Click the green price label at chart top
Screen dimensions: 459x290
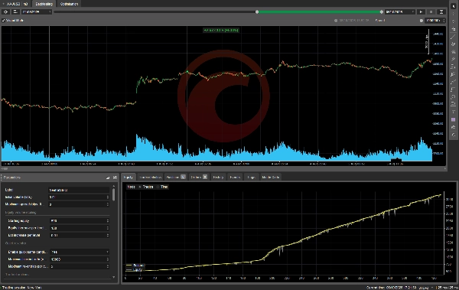tap(221, 30)
